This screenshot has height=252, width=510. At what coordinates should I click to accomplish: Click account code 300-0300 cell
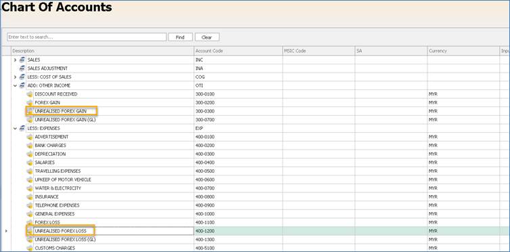(x=238, y=111)
